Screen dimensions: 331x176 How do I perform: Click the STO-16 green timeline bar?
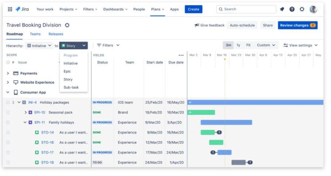216,142
